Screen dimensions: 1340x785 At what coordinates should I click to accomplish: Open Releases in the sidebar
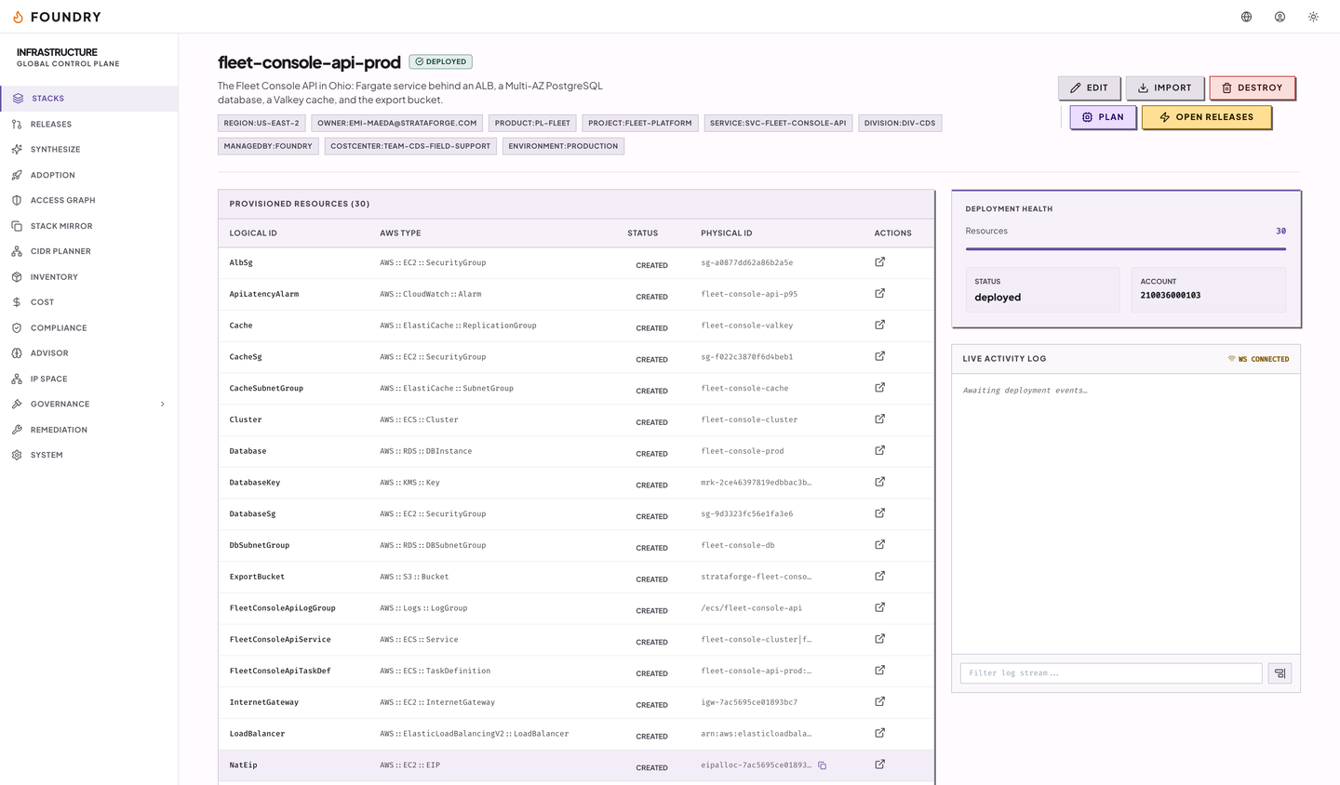click(x=89, y=124)
